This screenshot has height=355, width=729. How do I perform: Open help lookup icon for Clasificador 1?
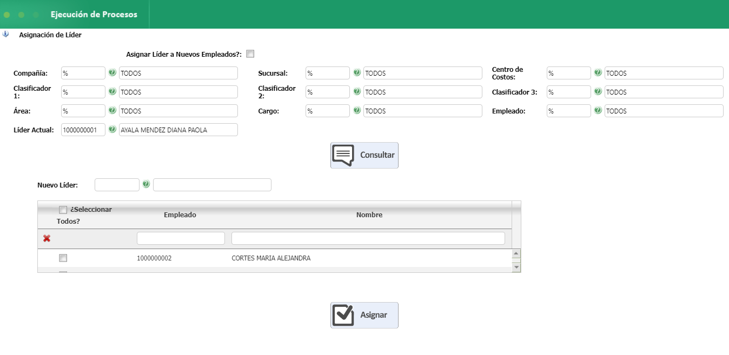112,91
